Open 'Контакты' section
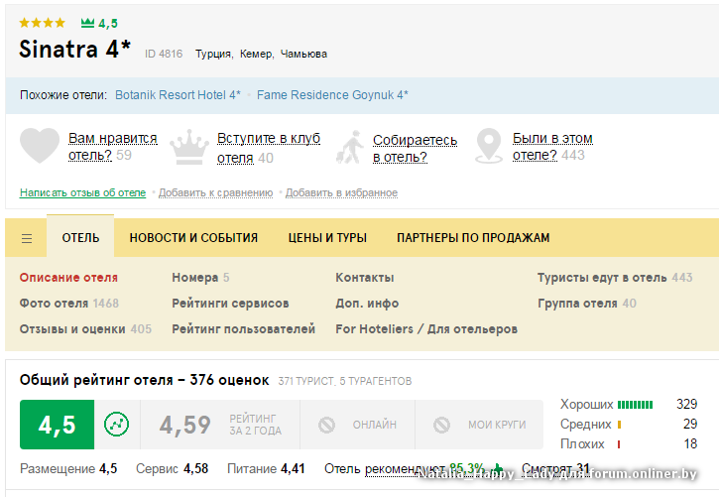Screen dimensions: 719x497 [365, 278]
